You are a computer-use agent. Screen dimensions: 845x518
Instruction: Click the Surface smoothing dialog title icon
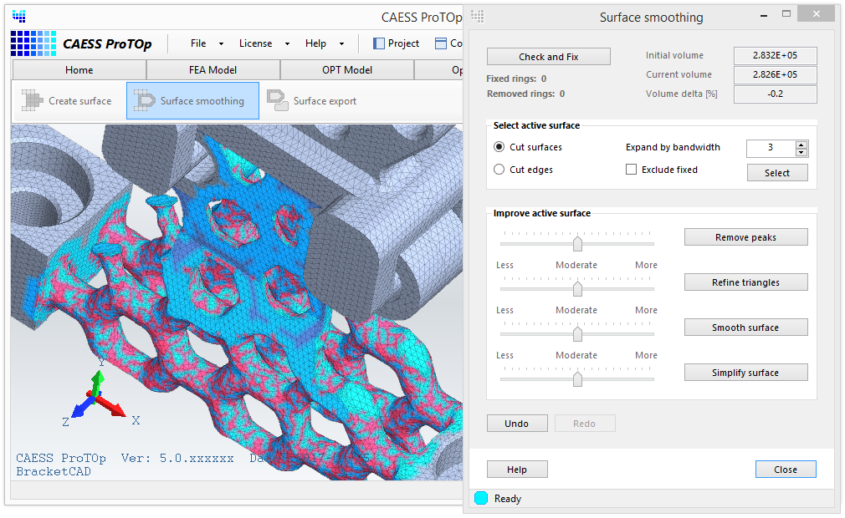pyautogui.click(x=478, y=17)
